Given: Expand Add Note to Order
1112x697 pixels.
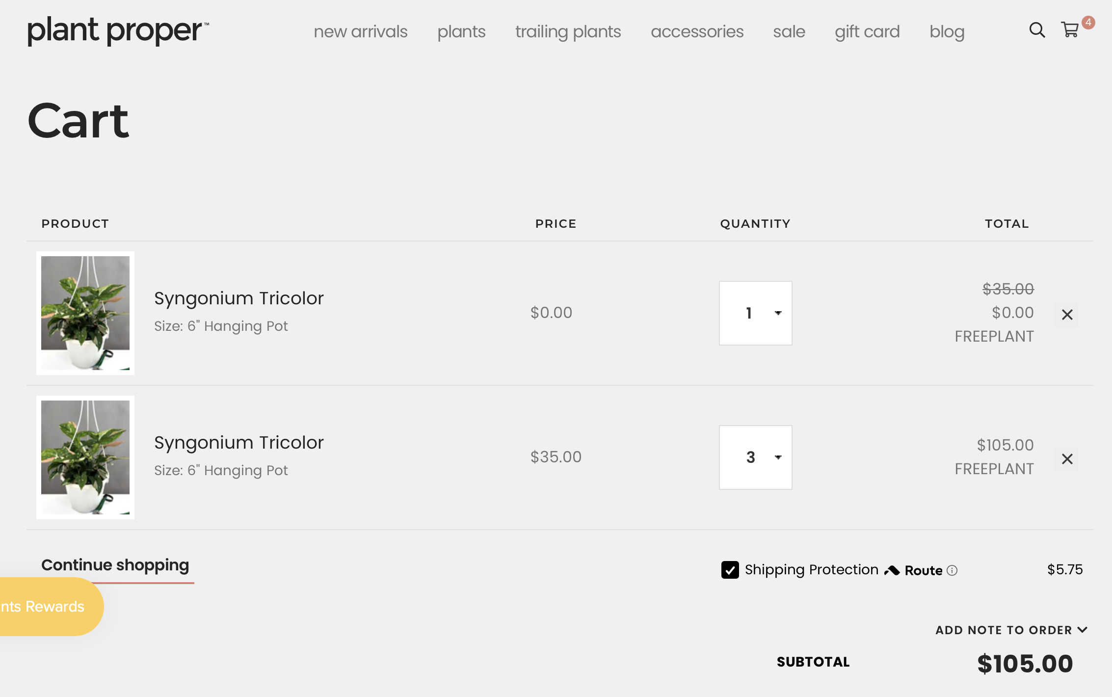Looking at the screenshot, I should click(1011, 630).
